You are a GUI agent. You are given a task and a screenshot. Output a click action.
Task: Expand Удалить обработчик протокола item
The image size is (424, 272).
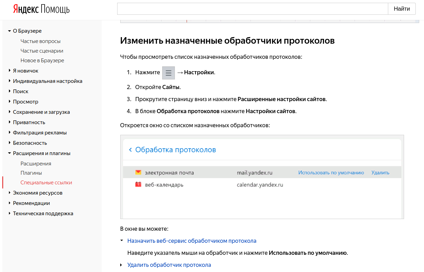coord(121,265)
